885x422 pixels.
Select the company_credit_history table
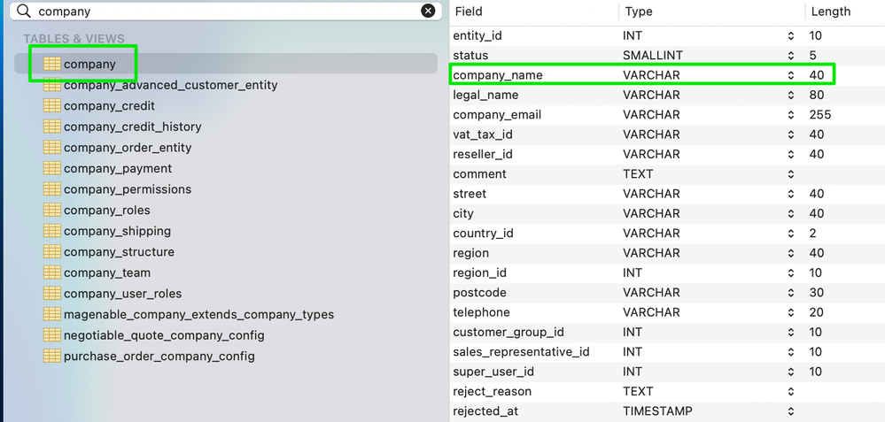pos(132,127)
